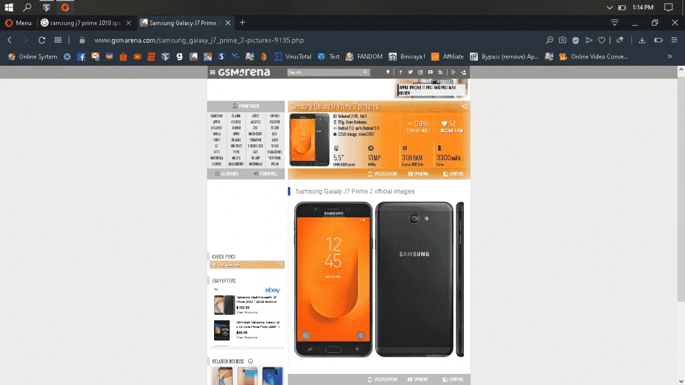Open the Binisaya bookmark
This screenshot has height=385, width=685.
[x=407, y=57]
